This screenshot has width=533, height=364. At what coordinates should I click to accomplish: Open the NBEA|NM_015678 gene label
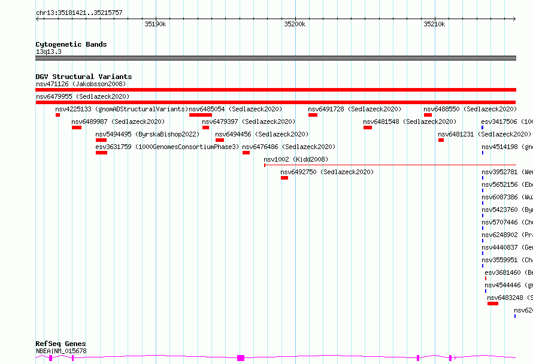(61, 351)
